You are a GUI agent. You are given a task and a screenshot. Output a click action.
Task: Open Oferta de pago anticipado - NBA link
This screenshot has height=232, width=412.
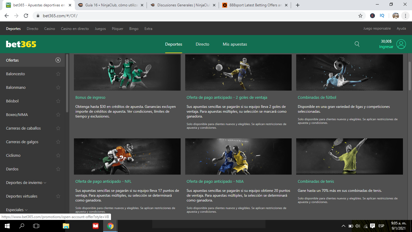point(215,182)
